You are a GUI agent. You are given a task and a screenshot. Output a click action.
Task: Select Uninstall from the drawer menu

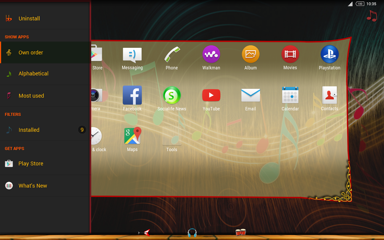click(45, 18)
